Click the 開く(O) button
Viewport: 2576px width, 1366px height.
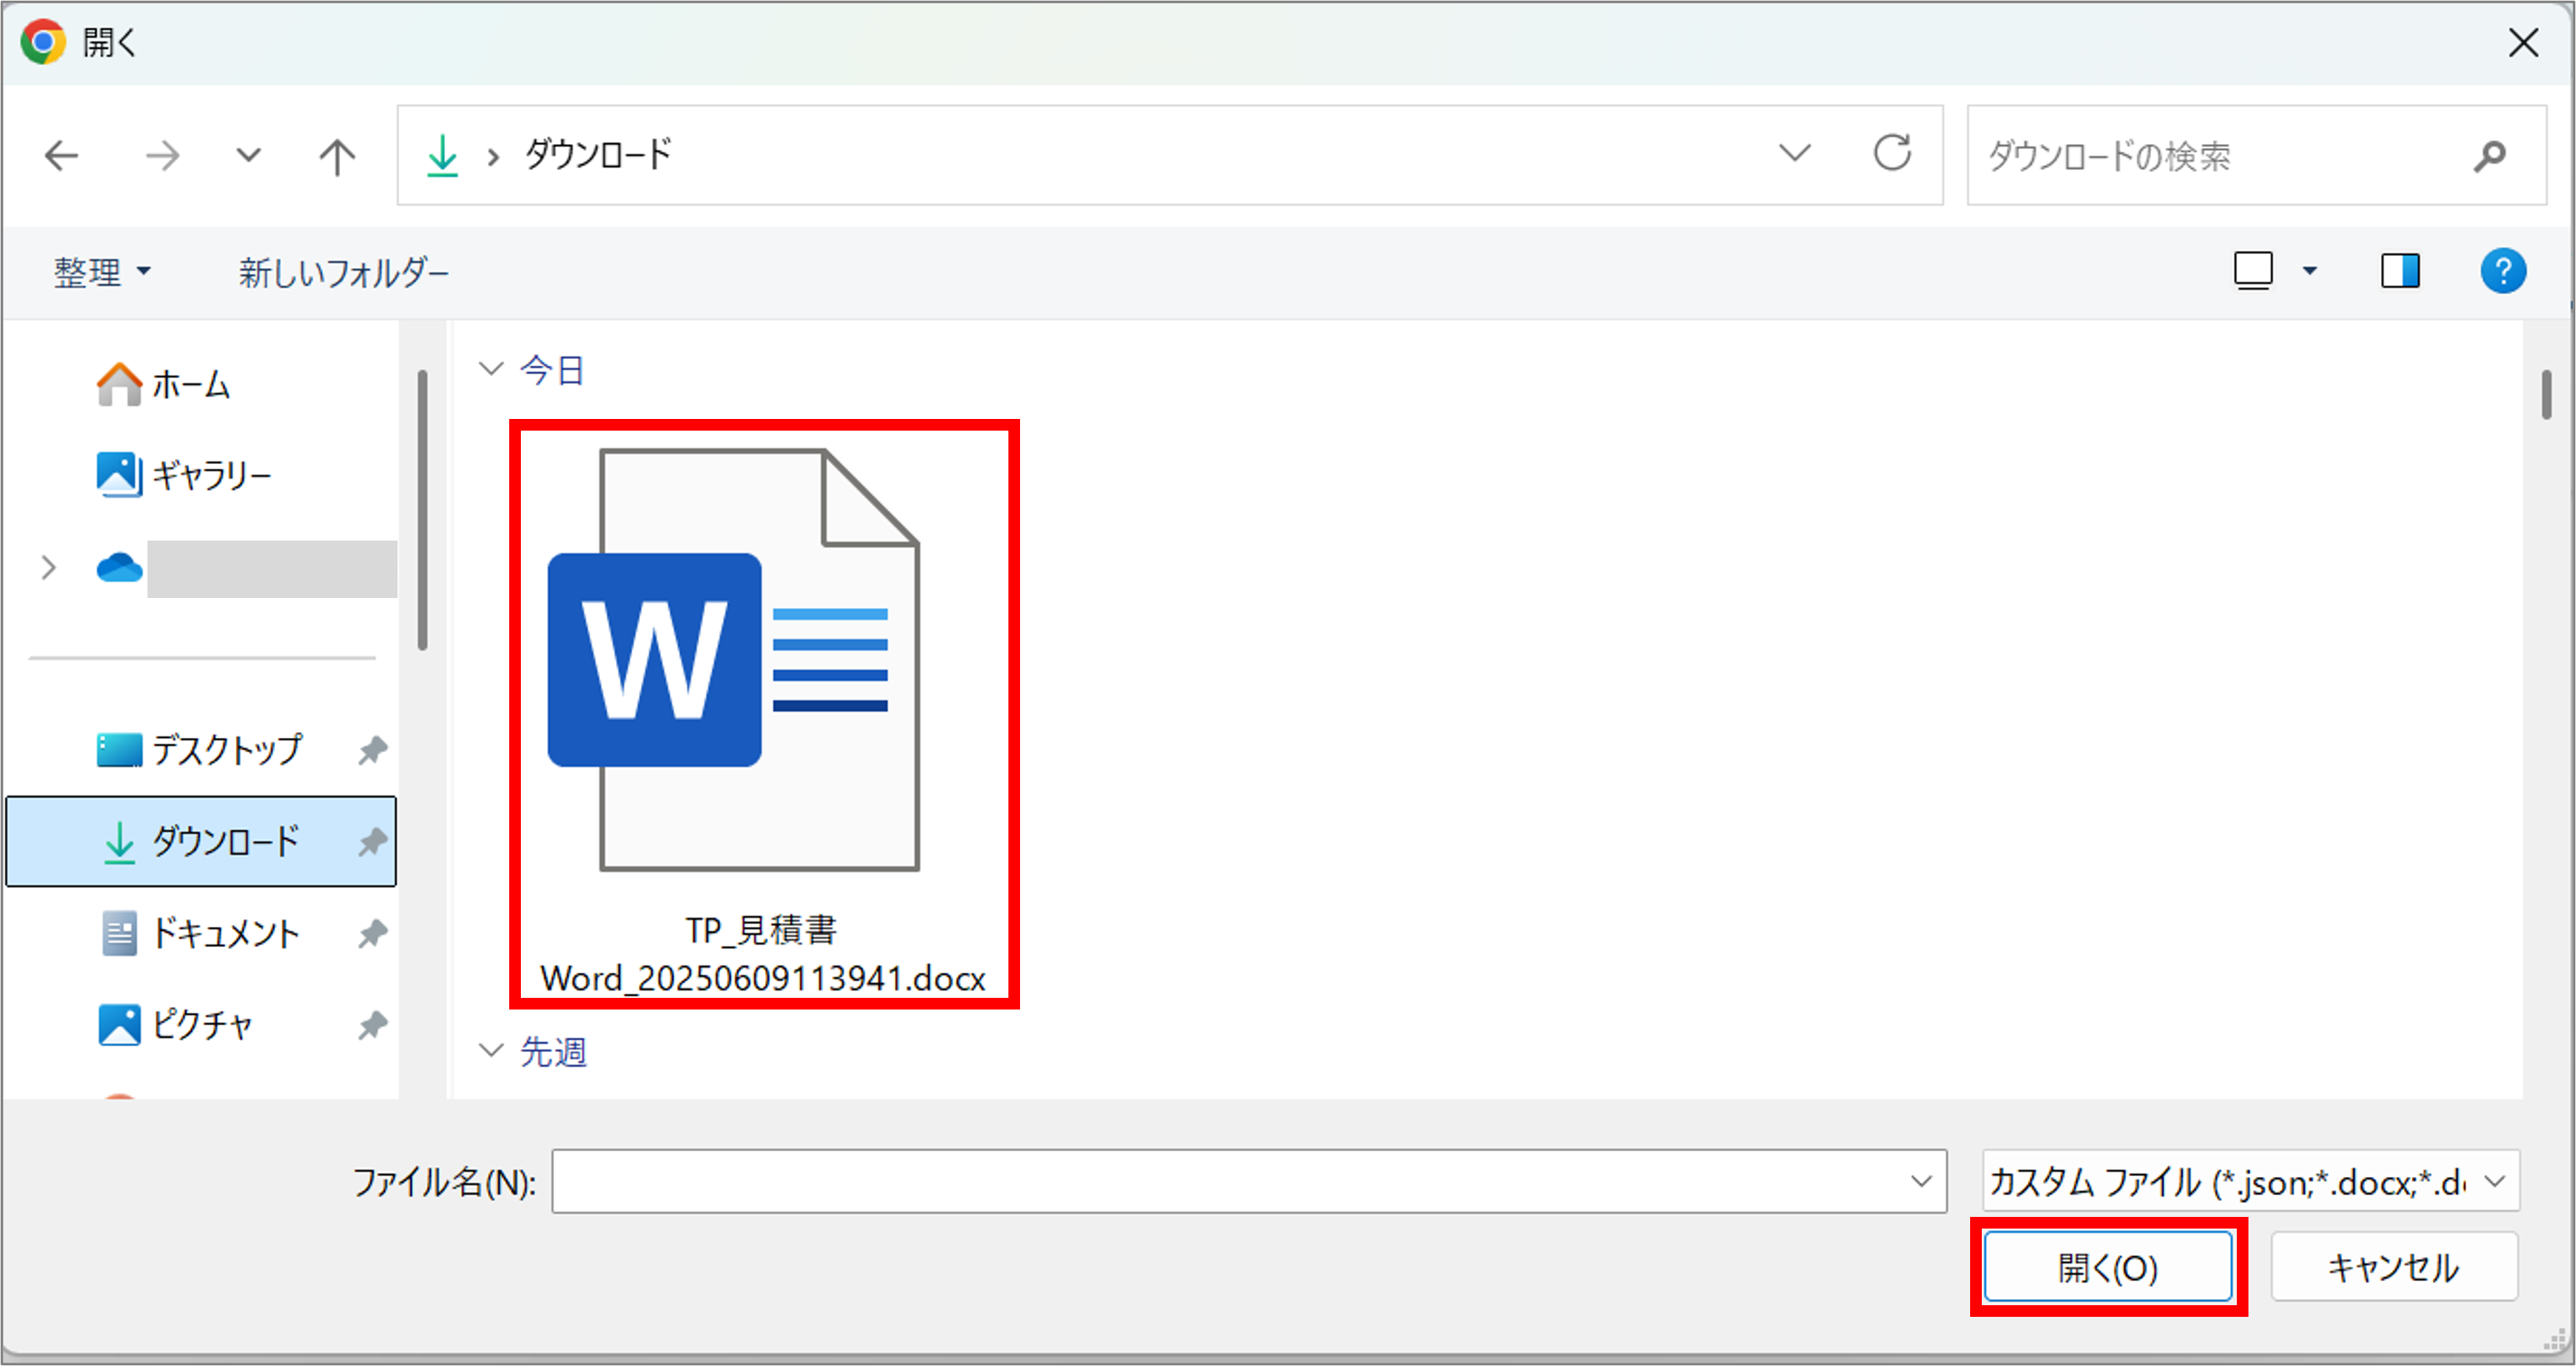2107,1267
